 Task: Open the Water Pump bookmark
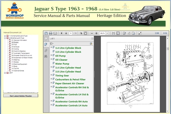(x=62, y=64)
